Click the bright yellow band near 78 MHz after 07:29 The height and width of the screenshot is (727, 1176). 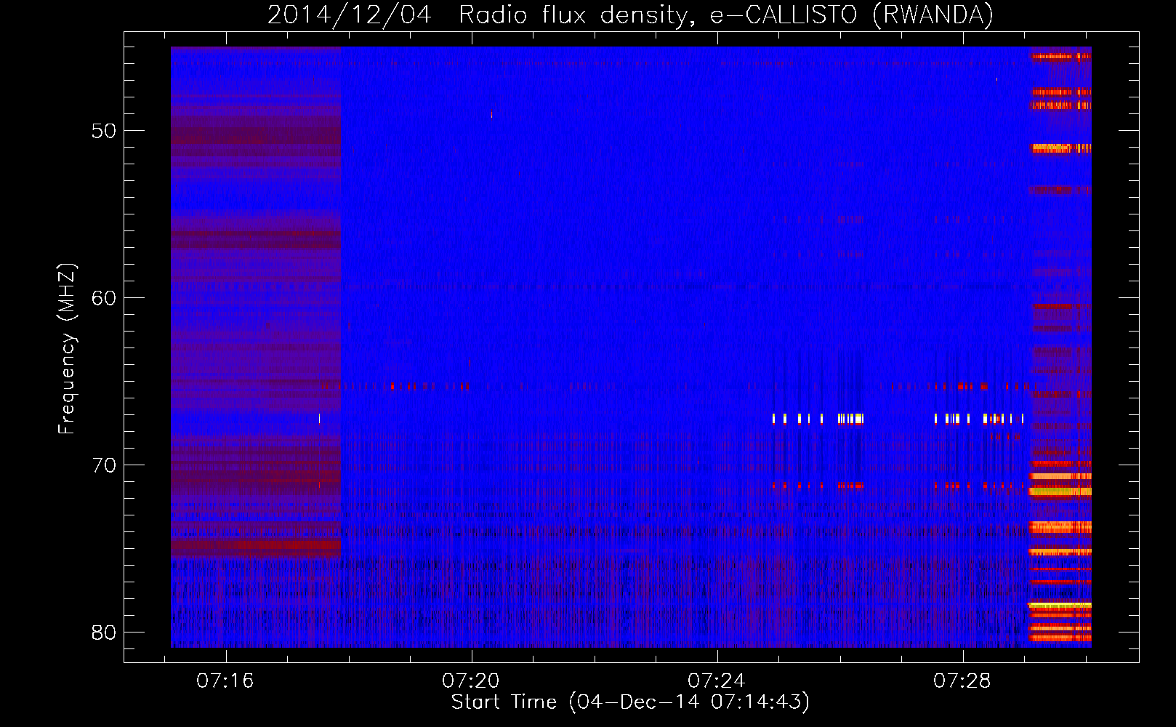click(x=1060, y=605)
